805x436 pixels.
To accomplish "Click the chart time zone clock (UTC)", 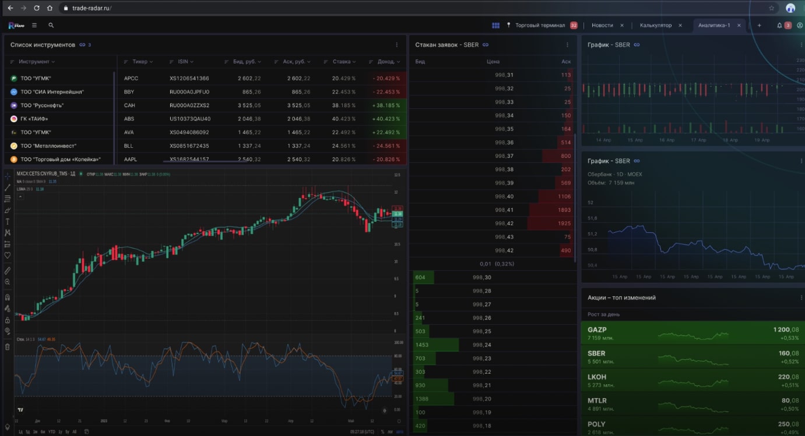I will pyautogui.click(x=362, y=431).
